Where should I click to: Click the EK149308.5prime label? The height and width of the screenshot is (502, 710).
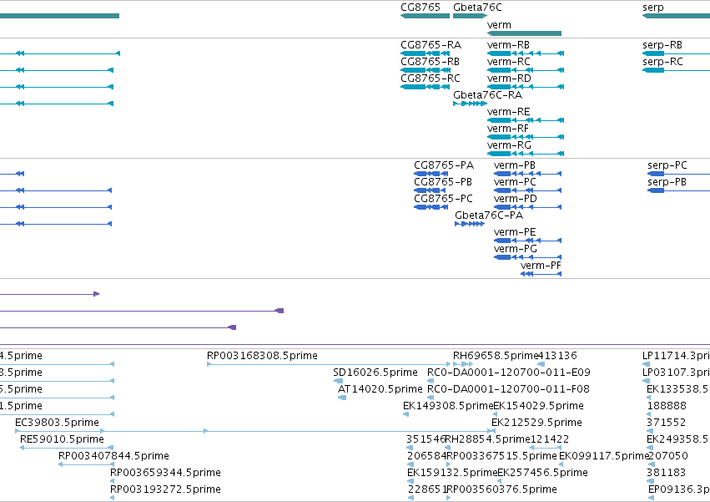[x=448, y=406]
